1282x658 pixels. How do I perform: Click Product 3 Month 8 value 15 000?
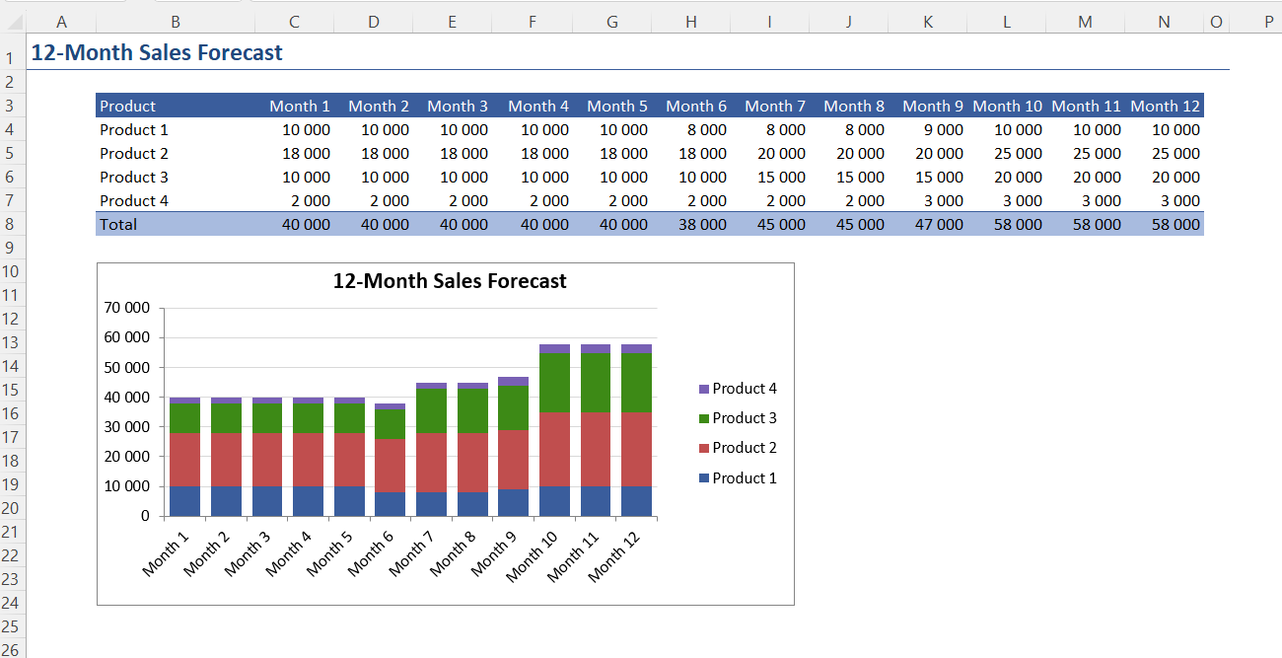coord(849,177)
